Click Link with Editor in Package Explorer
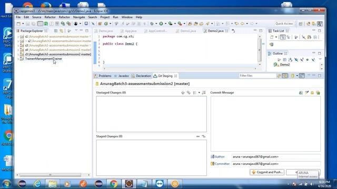 coord(62,31)
